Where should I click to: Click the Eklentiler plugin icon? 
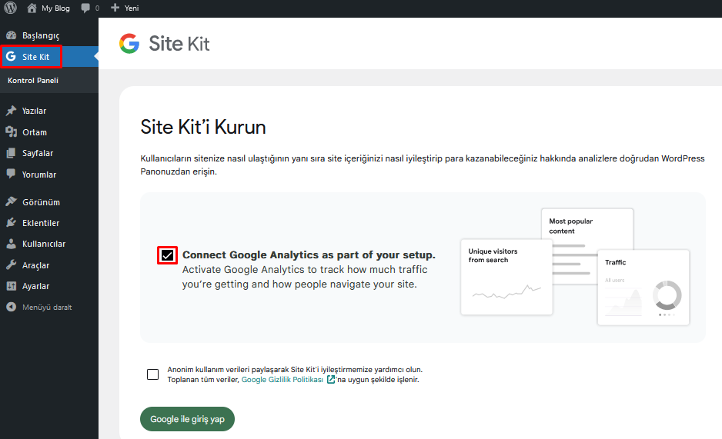point(11,223)
